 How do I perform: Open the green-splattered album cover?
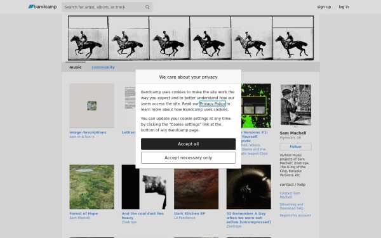(x=256, y=105)
